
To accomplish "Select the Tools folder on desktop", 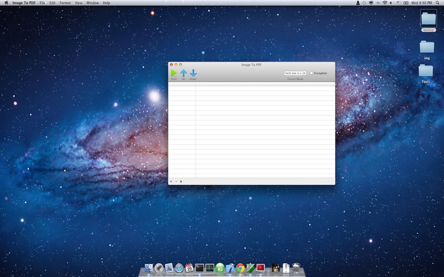I will 426,71.
